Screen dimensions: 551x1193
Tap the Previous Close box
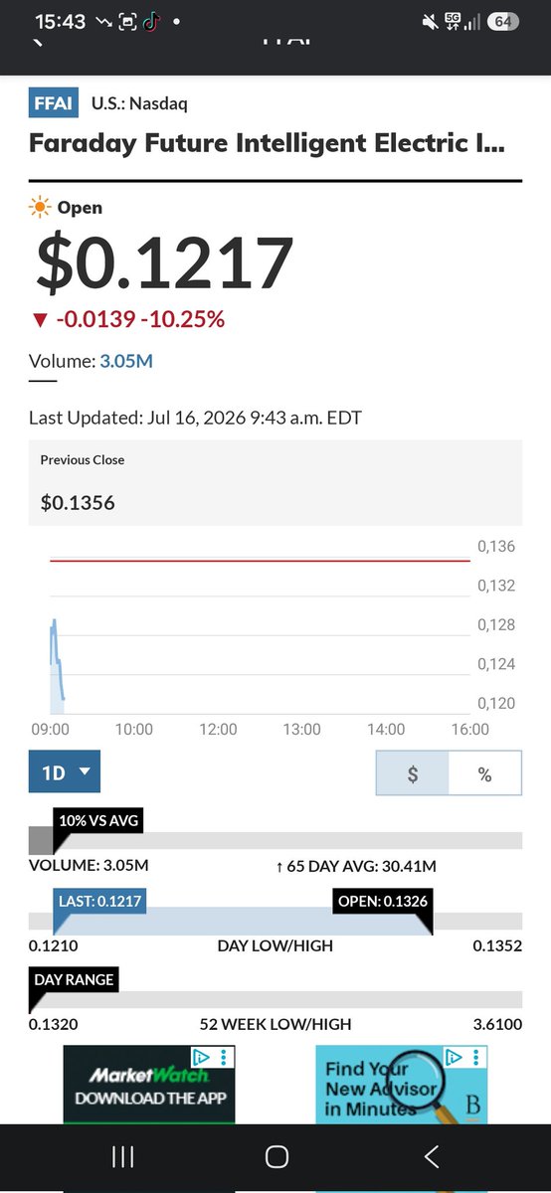pyautogui.click(x=275, y=483)
